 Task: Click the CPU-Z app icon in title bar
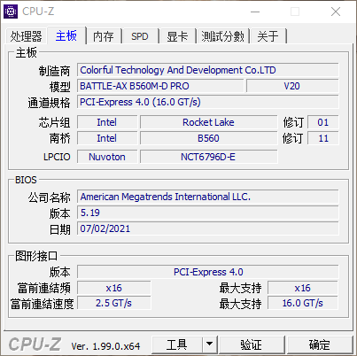tap(11, 12)
